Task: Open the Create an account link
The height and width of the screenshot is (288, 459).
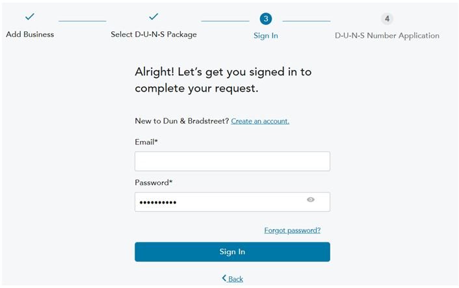Action: [x=260, y=121]
